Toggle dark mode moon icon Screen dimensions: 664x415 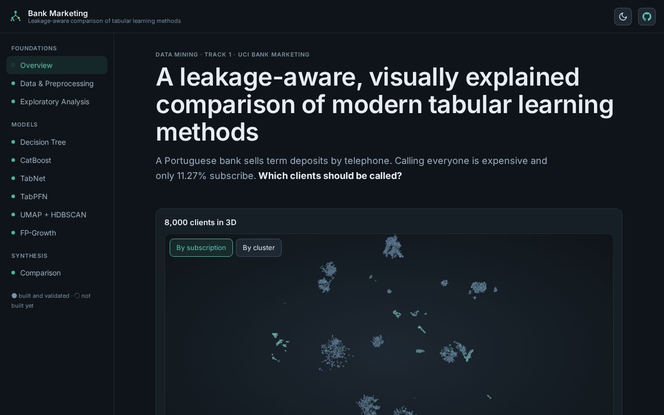(623, 17)
